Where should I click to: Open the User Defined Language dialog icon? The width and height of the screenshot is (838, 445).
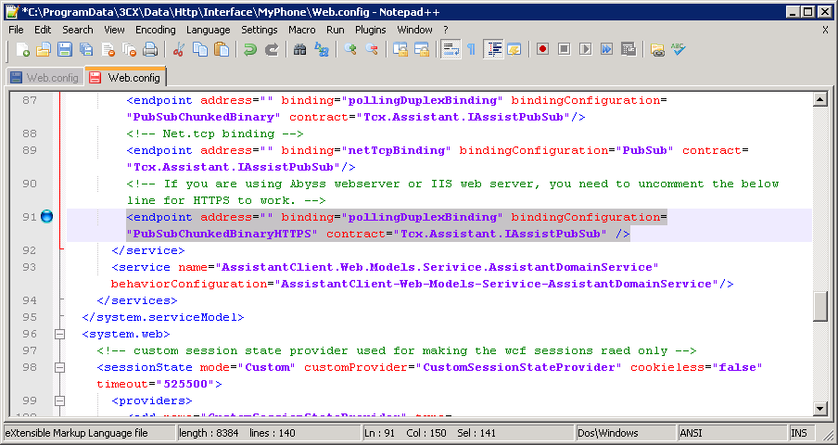514,50
